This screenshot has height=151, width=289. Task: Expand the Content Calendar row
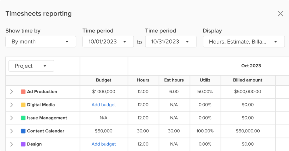click(x=11, y=131)
